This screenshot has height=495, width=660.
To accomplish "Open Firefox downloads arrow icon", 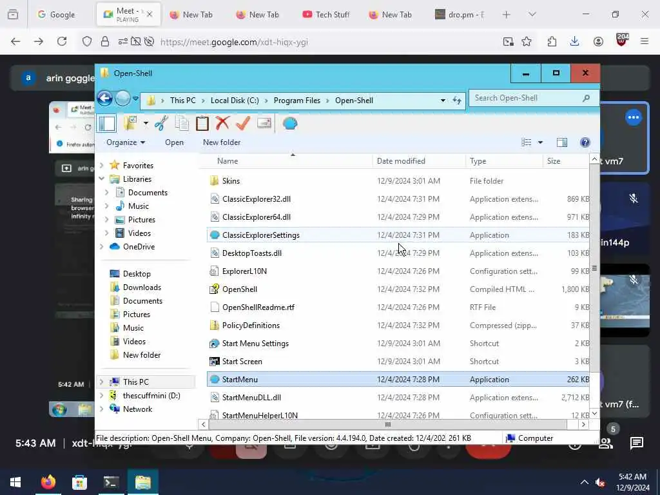I will point(574,41).
